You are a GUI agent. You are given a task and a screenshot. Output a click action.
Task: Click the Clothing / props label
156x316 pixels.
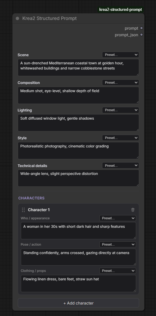coord(33,271)
